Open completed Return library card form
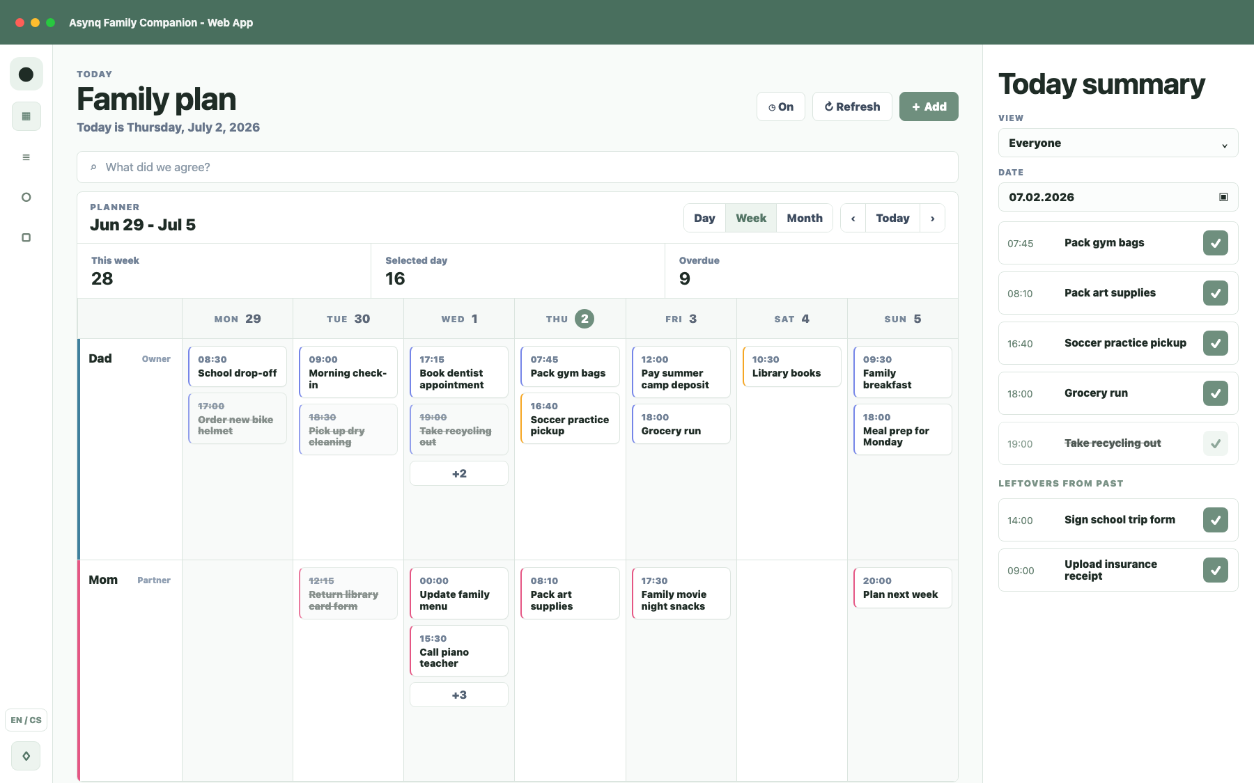The image size is (1254, 783). point(348,593)
